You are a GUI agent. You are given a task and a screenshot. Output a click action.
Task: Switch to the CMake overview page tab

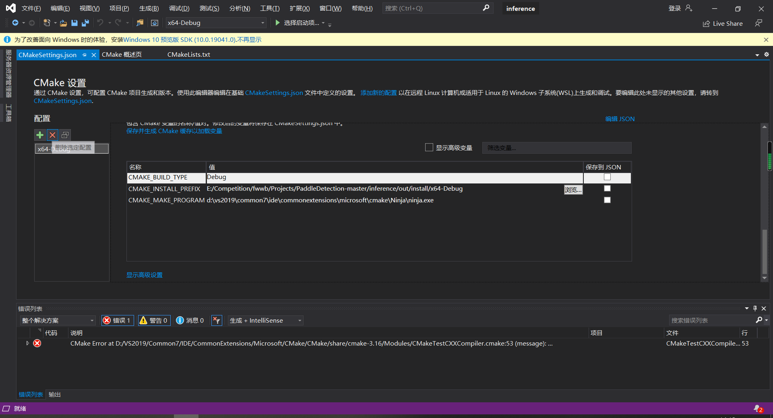coord(122,54)
